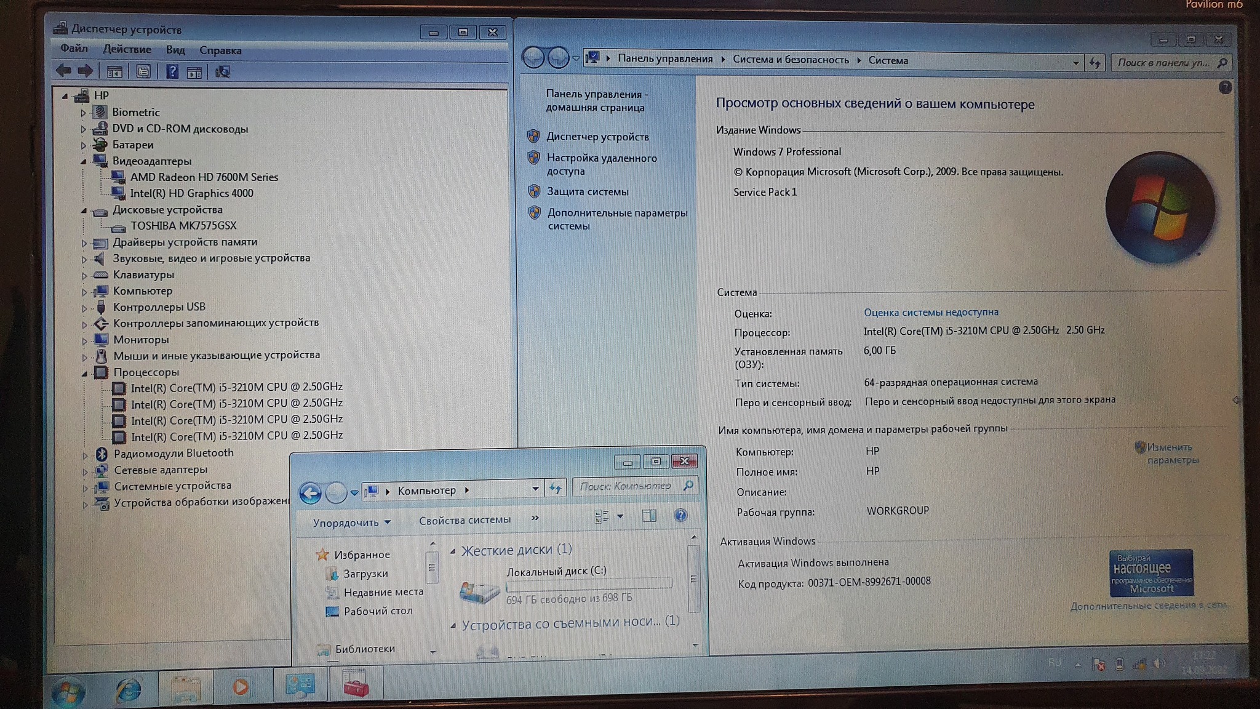Change view icon in explorer toolbar

[601, 517]
